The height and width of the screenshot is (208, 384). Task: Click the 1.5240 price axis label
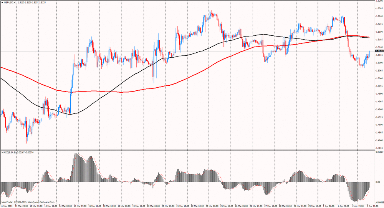click(x=379, y=16)
